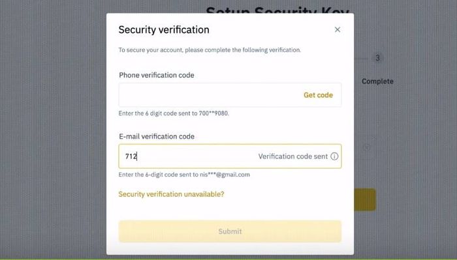
Task: Click the info icon beside Verification code sent
Action: tap(334, 156)
